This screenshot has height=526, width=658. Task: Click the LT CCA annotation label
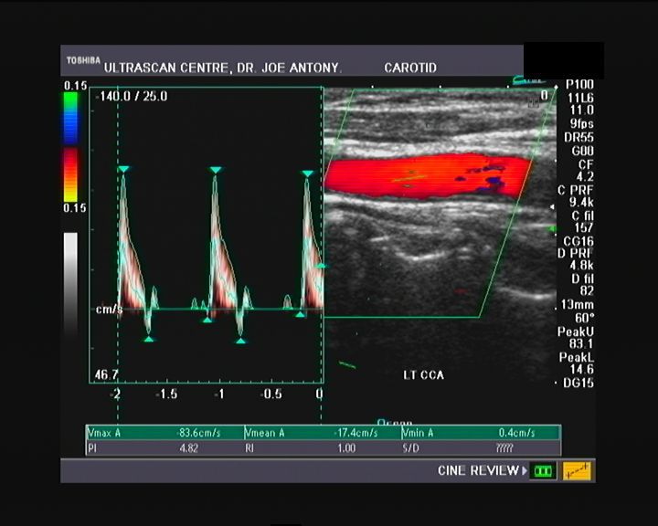point(423,375)
